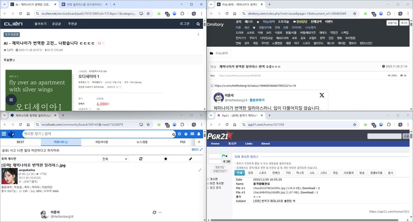The width and height of the screenshot is (413, 222).
Task: Click aespaKarina profile thumbnail on Ruliweb
Action: coord(10,176)
